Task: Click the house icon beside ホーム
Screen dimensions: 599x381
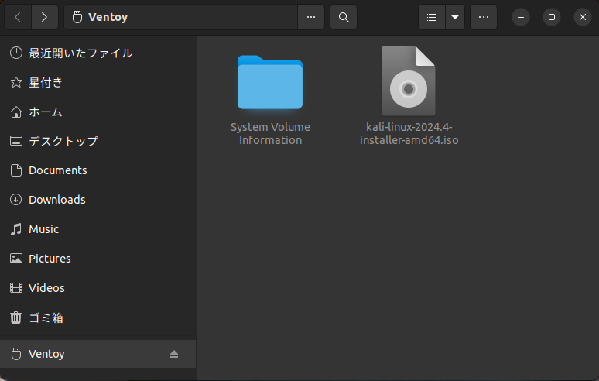Action: pos(16,112)
